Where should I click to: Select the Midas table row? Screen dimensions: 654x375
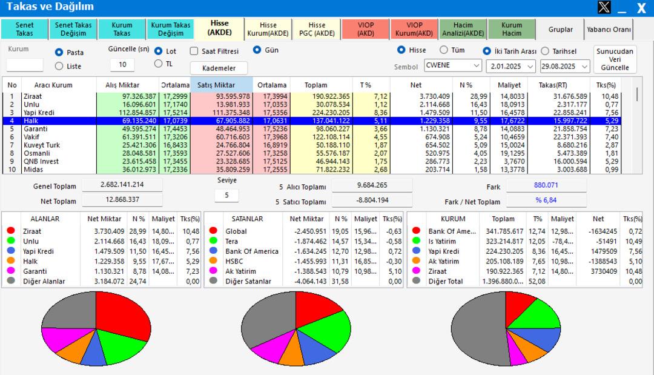(312, 170)
